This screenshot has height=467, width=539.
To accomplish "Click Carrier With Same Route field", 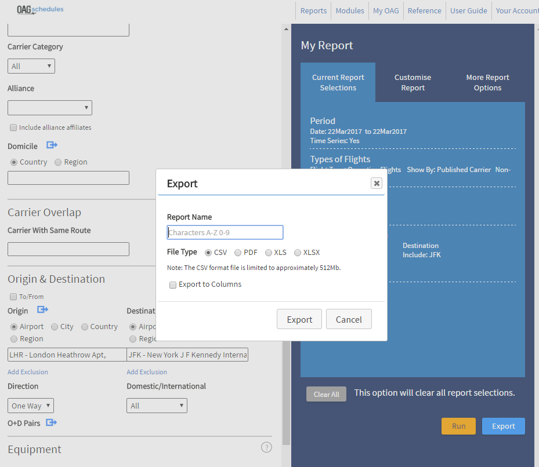I will pos(68,249).
